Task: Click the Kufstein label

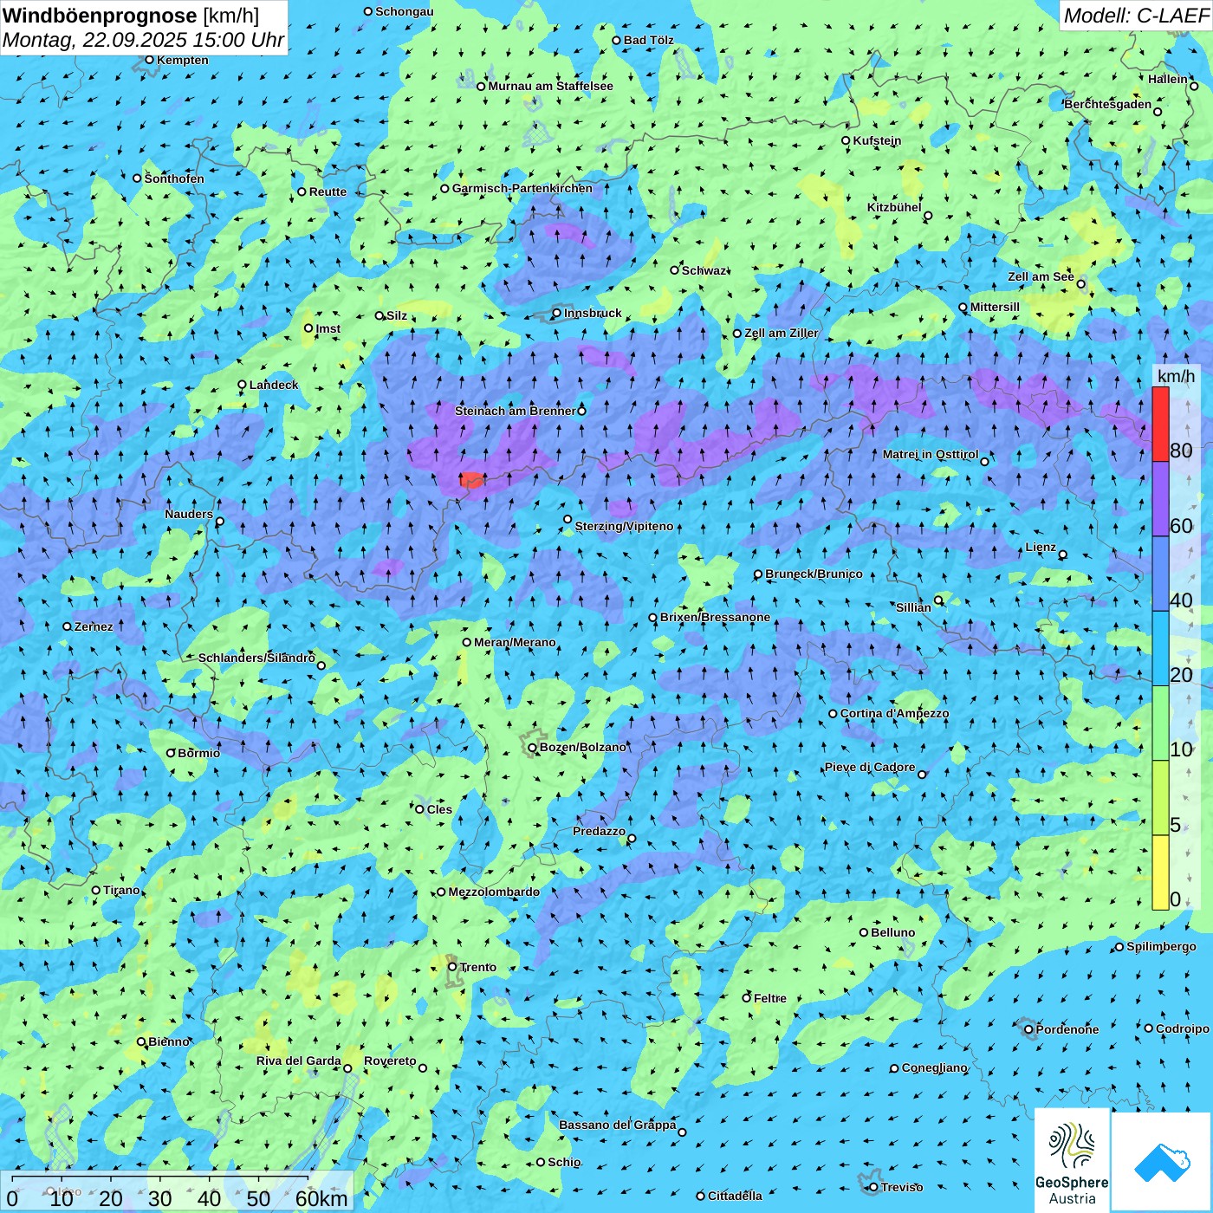Action: click(877, 140)
